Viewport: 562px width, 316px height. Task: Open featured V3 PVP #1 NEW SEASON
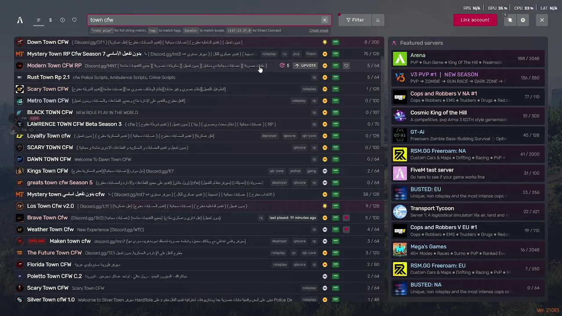[x=468, y=78]
